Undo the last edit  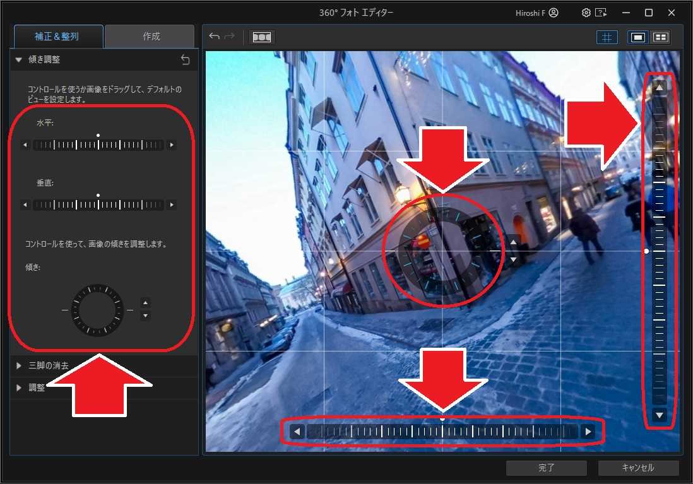pos(214,37)
